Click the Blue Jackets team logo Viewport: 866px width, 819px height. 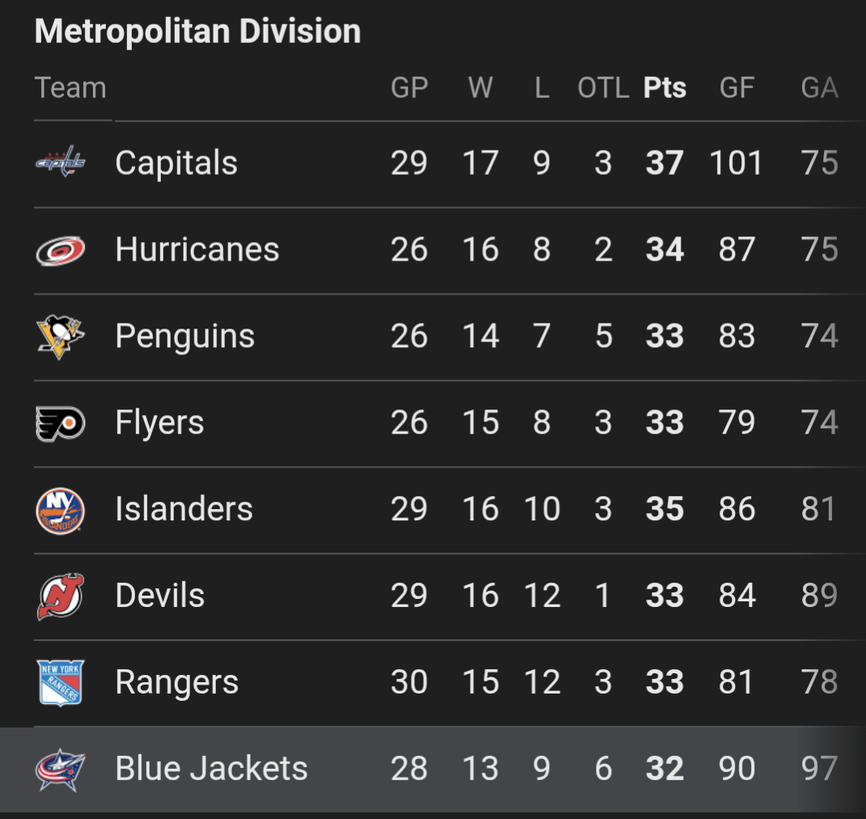[61, 768]
